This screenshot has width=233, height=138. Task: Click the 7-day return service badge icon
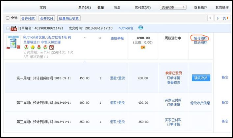26,47
